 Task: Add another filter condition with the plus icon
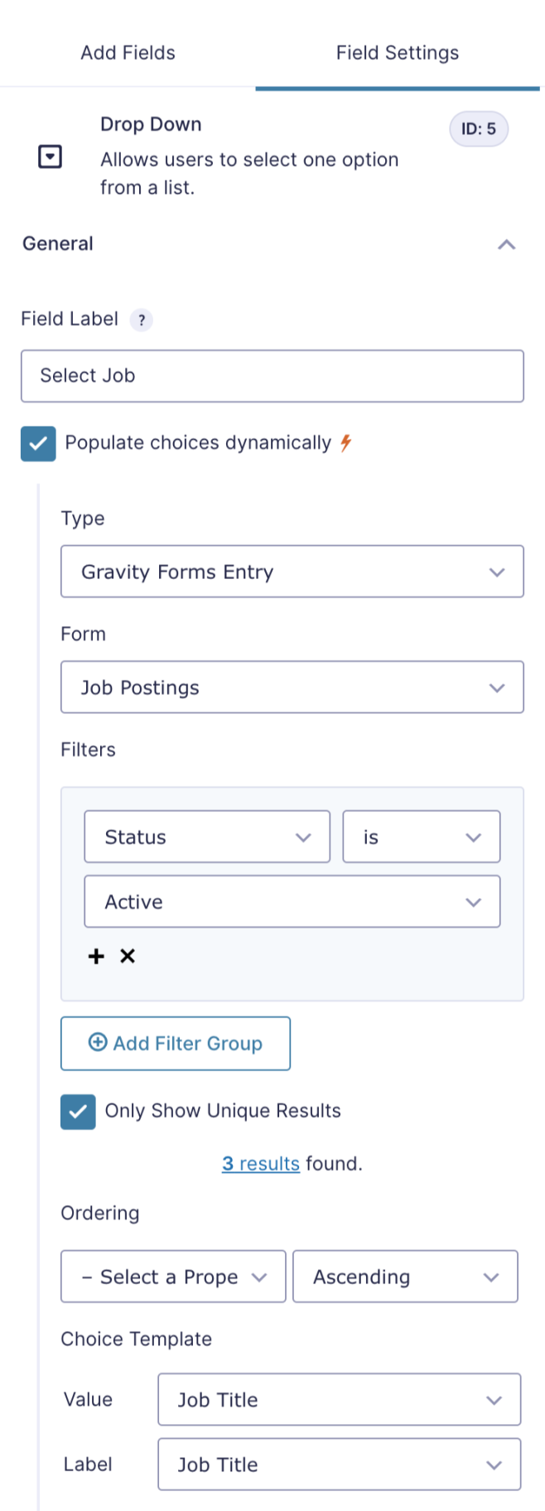click(x=95, y=956)
